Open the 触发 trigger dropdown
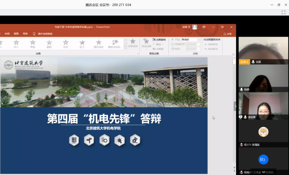289x175 pixels. pyautogui.click(x=158, y=44)
